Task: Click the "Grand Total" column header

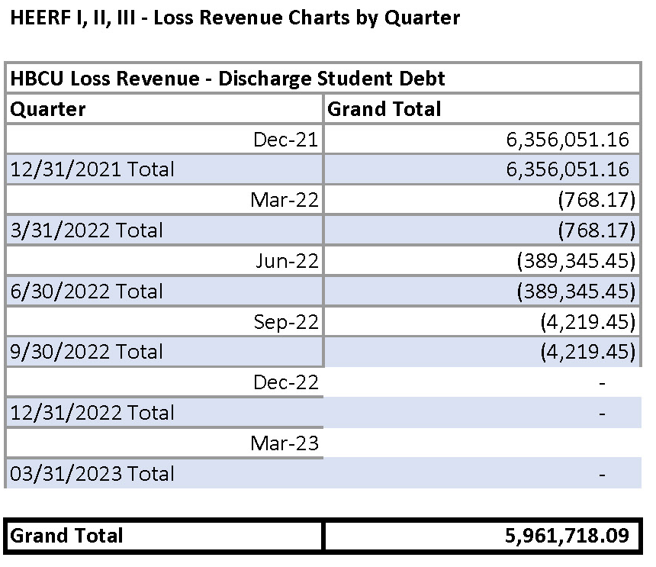Action: click(x=384, y=109)
